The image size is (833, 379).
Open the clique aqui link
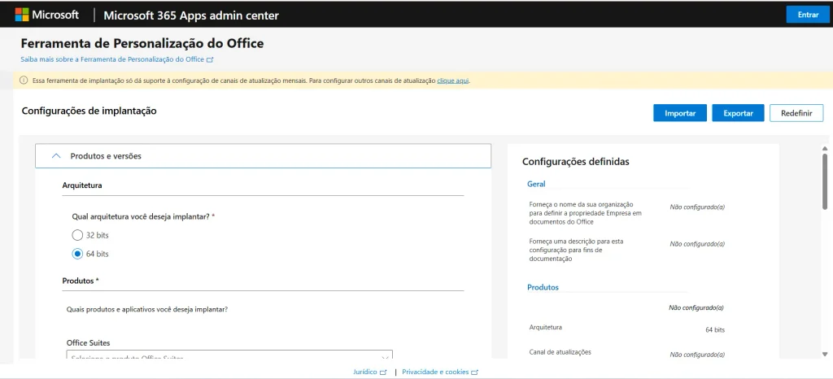(452, 81)
